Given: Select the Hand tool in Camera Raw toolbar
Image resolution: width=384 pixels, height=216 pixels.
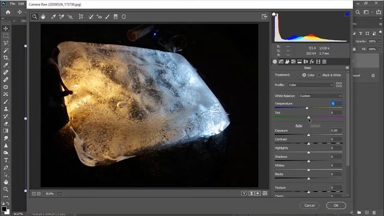Looking at the screenshot, I should coord(43,17).
